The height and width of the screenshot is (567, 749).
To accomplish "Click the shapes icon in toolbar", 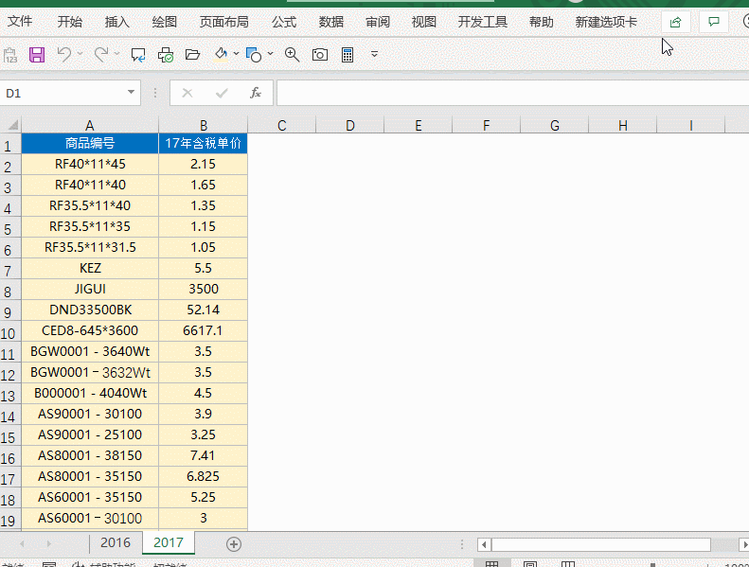I will click(x=254, y=55).
